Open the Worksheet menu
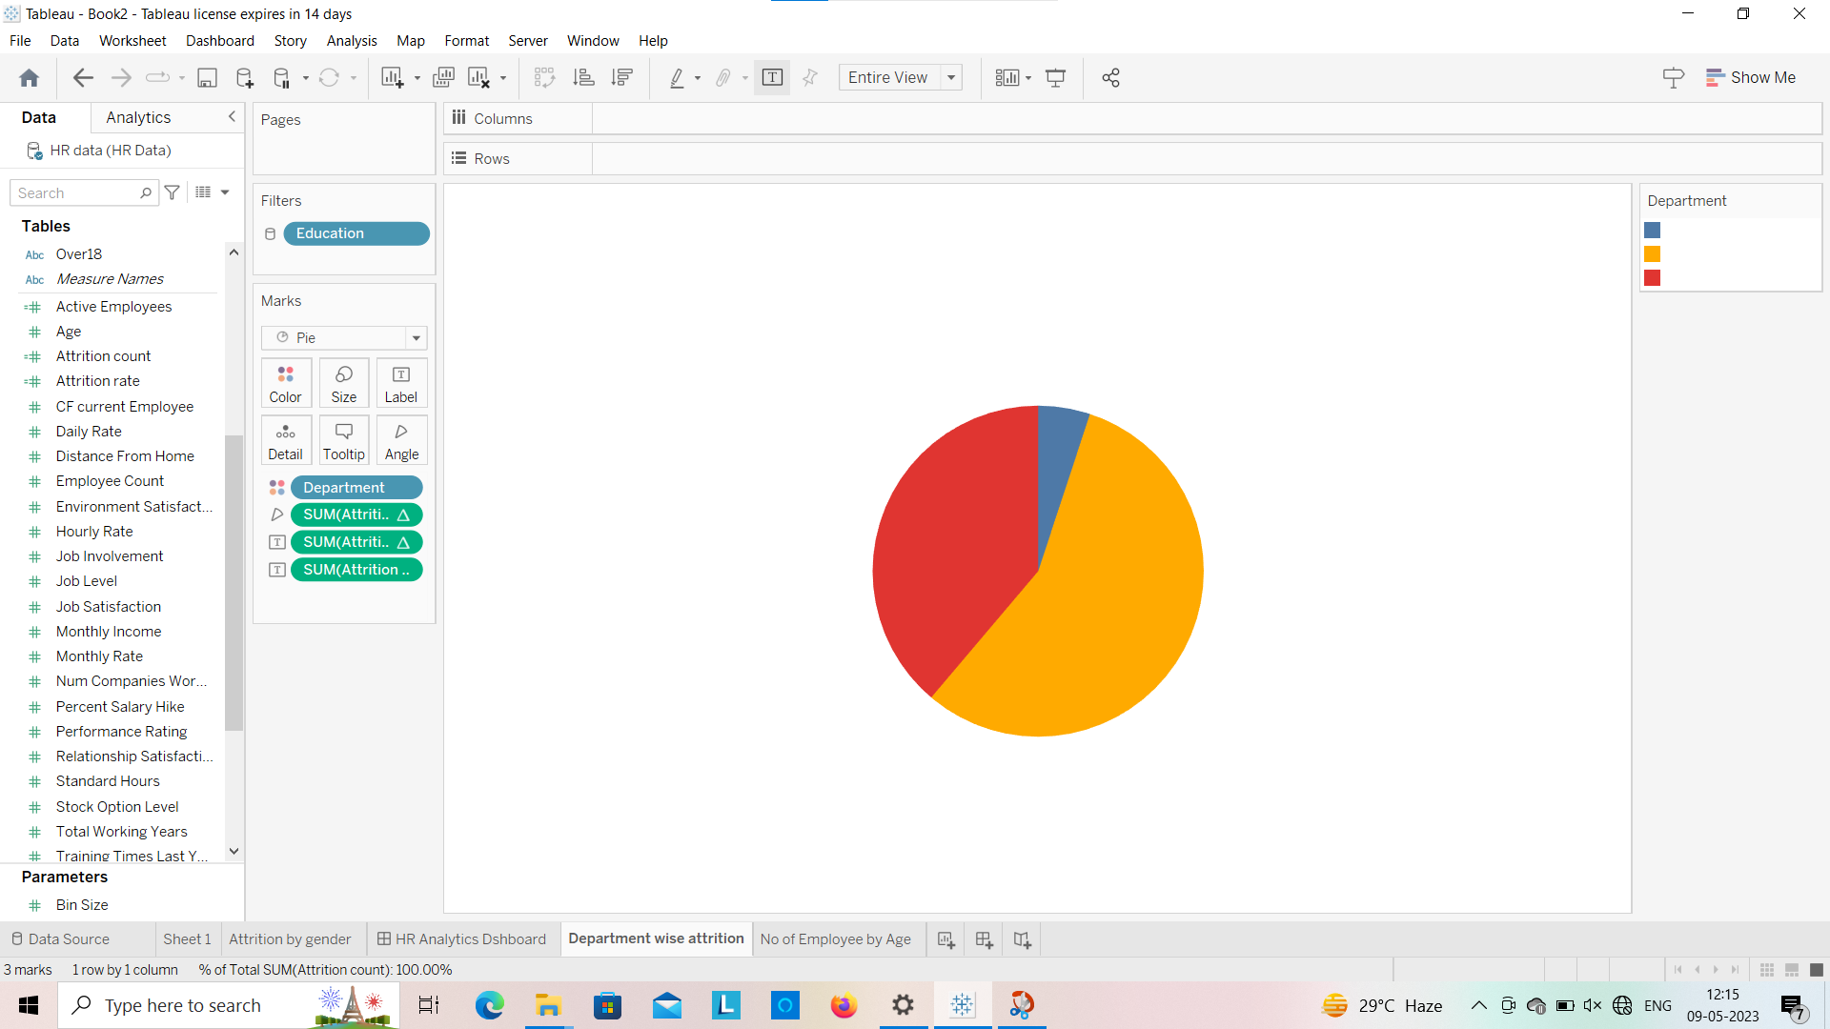Viewport: 1830px width, 1029px height. (x=132, y=41)
